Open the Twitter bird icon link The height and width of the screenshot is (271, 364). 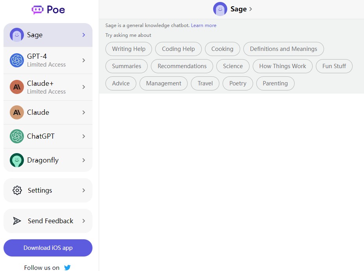pyautogui.click(x=67, y=267)
